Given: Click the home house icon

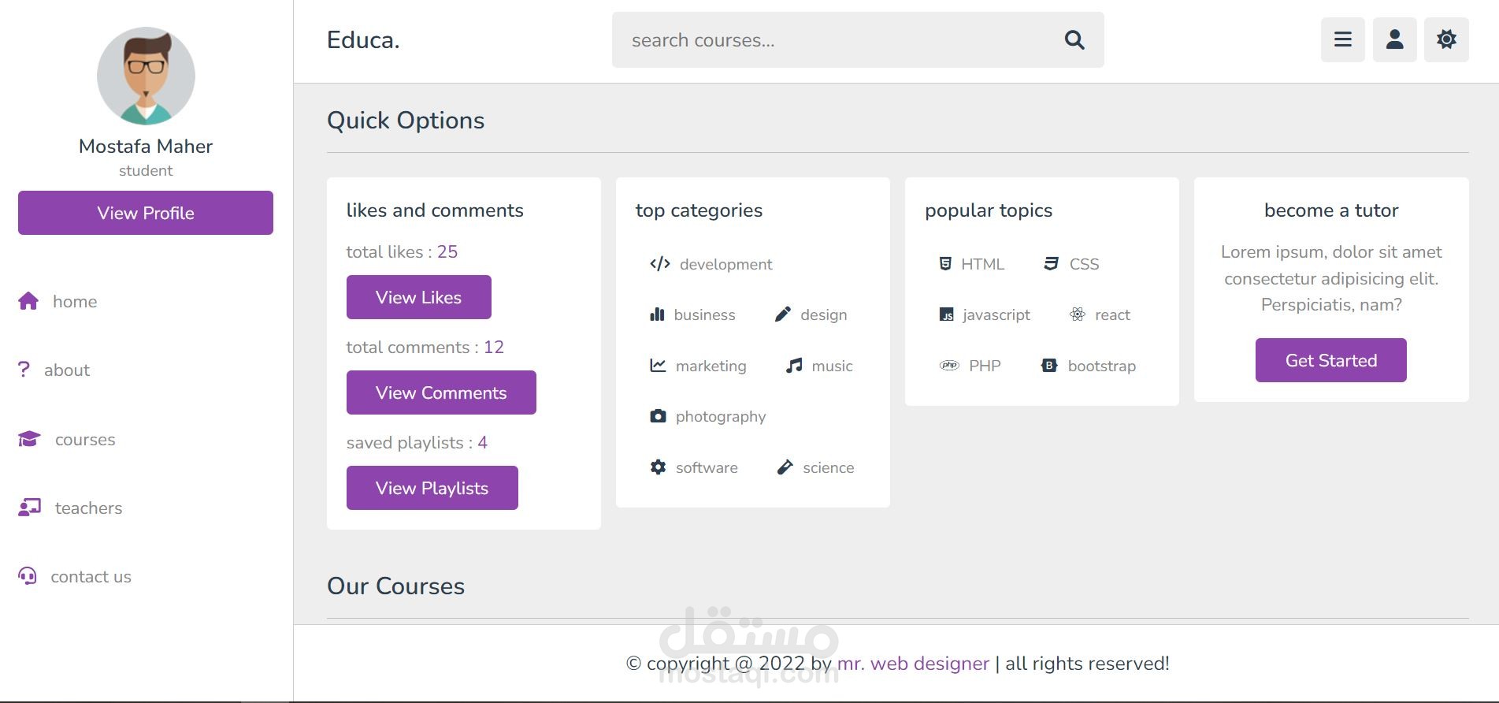Looking at the screenshot, I should click(28, 301).
